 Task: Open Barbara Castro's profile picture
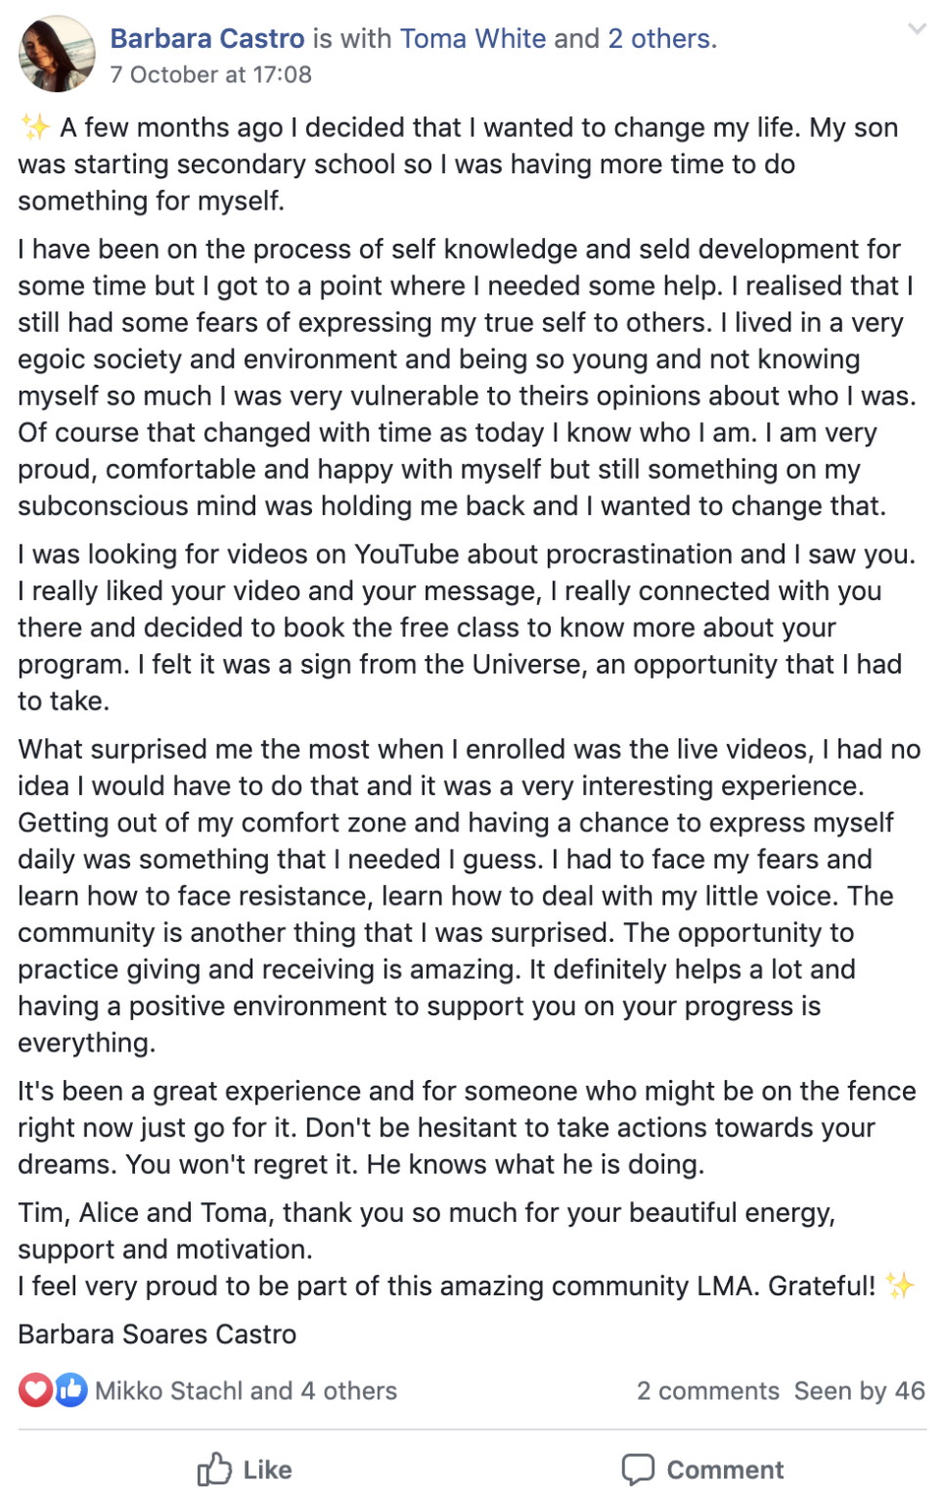click(57, 54)
